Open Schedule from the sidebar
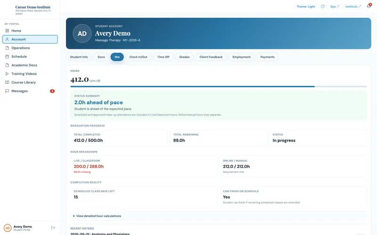377x235 pixels. (30, 56)
